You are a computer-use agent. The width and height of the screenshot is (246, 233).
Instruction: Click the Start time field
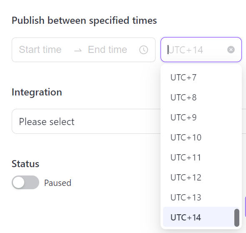40,50
